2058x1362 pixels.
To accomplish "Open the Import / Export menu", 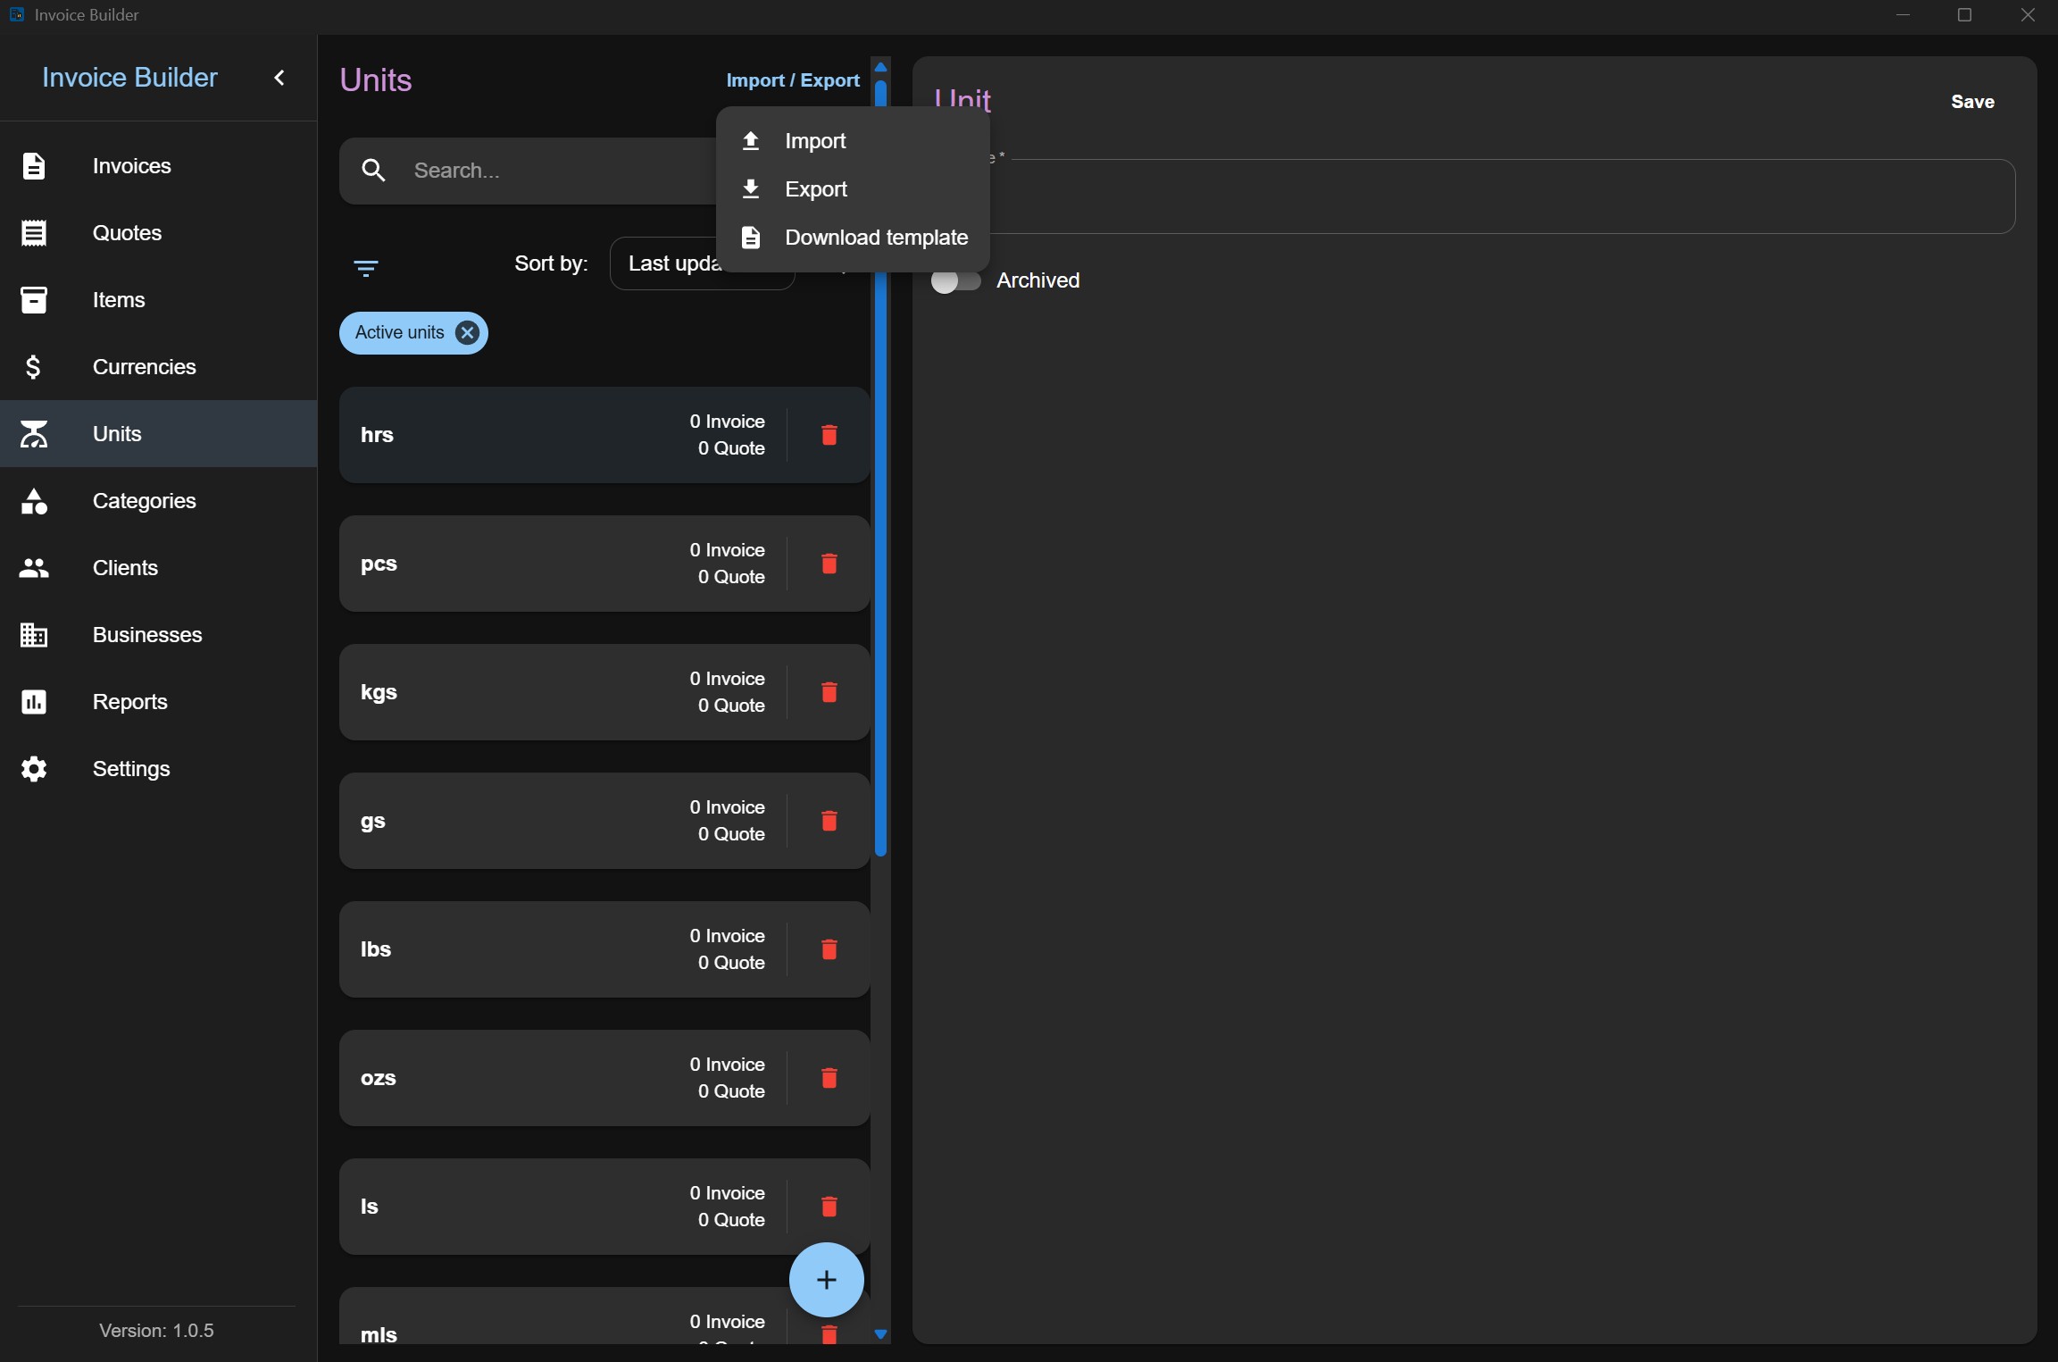I will click(x=793, y=80).
